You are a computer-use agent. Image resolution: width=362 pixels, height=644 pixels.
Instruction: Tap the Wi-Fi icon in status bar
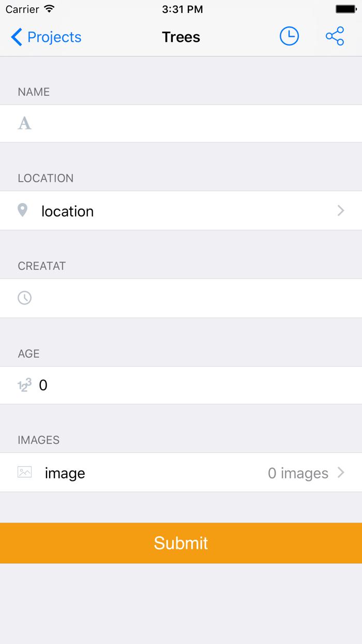pos(49,9)
